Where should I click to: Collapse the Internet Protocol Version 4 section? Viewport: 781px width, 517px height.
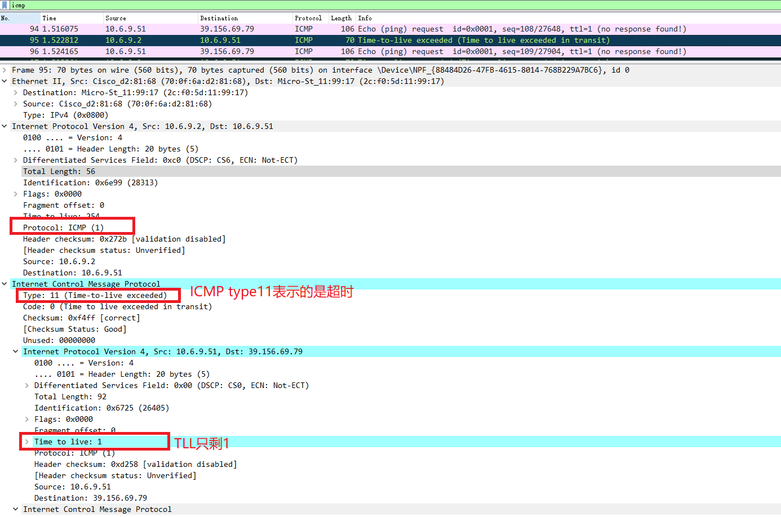[5, 126]
